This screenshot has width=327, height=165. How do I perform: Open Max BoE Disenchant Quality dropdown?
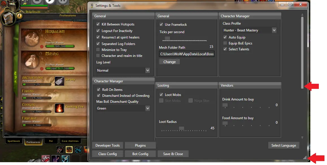[x=123, y=108]
